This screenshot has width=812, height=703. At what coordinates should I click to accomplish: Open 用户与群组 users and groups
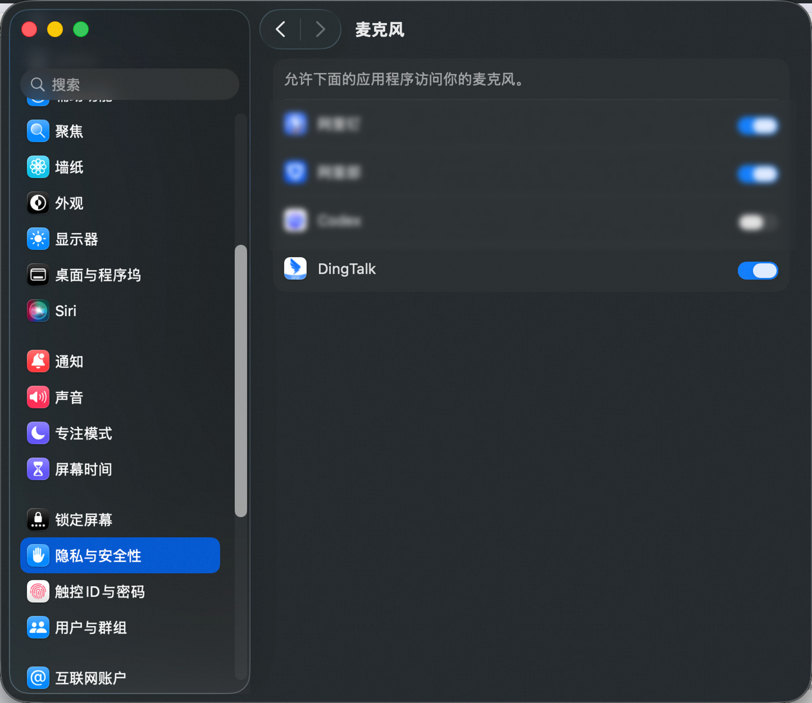[x=120, y=628]
